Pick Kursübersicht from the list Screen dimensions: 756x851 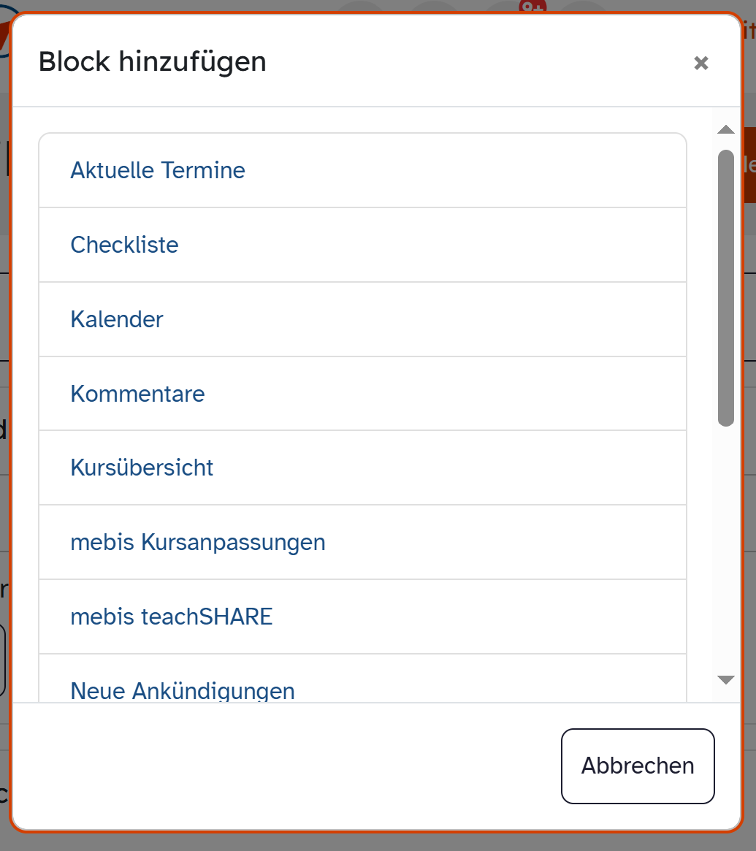pyautogui.click(x=142, y=468)
